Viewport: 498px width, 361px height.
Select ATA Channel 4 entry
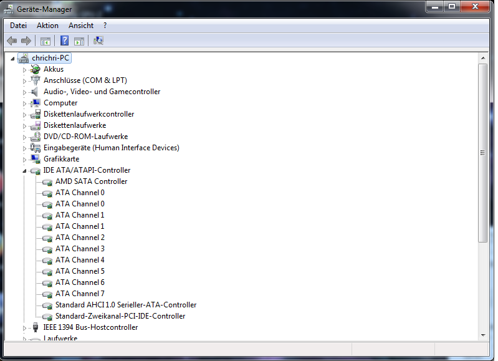[80, 260]
